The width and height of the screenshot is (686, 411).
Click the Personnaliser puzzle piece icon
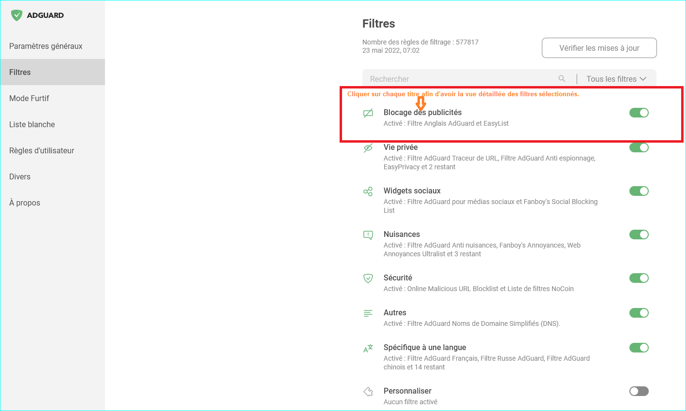tap(368, 392)
